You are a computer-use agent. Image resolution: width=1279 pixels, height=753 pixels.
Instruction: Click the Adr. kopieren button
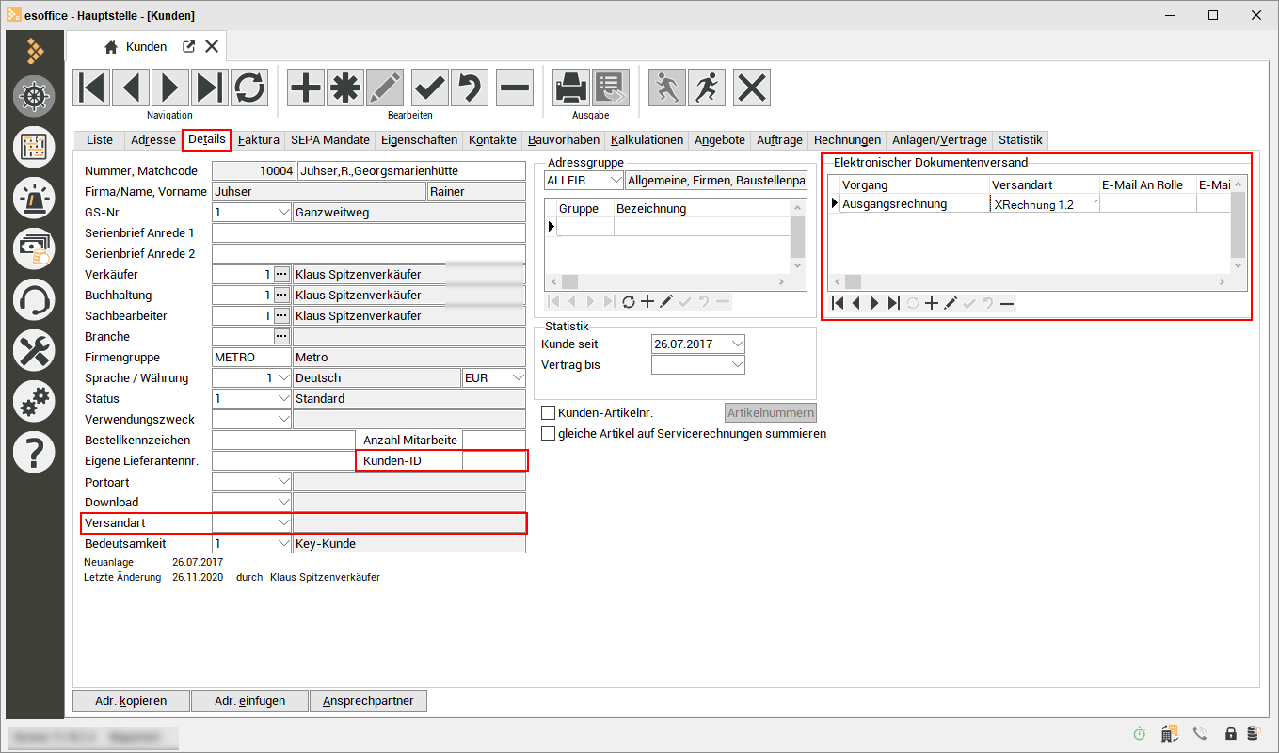tap(131, 700)
